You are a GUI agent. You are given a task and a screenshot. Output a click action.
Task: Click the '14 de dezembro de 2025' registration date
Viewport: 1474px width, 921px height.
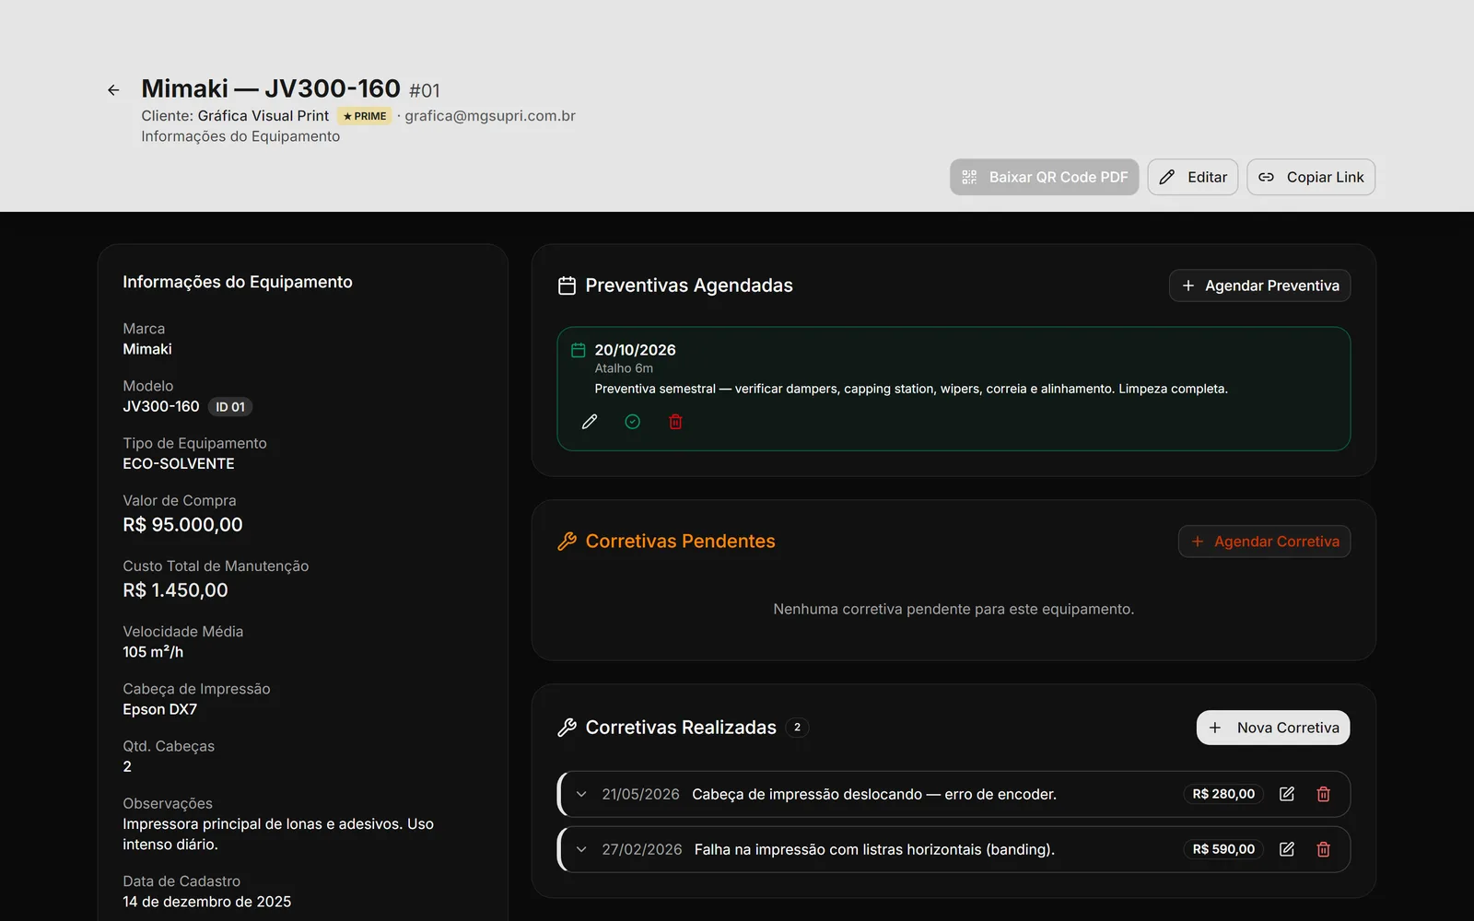[x=207, y=902]
